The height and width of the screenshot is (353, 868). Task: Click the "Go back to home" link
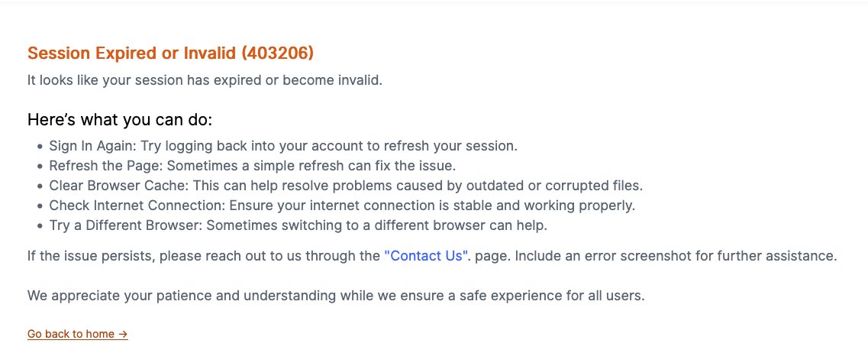click(x=71, y=334)
